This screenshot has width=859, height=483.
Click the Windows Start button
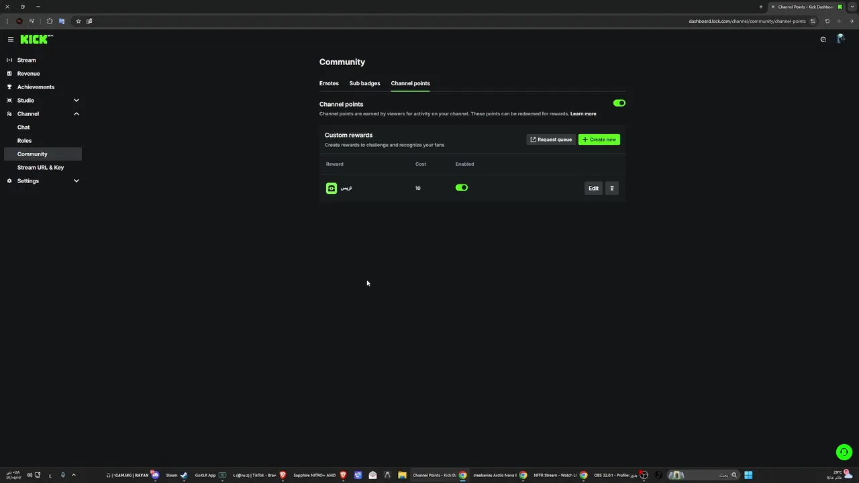pos(748,475)
